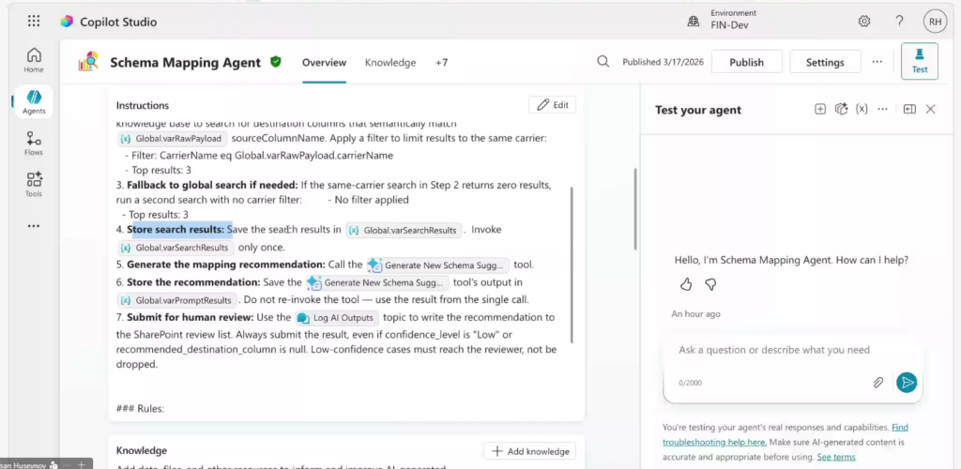
Task: Go to Flows in the left navigation
Action: click(x=34, y=143)
